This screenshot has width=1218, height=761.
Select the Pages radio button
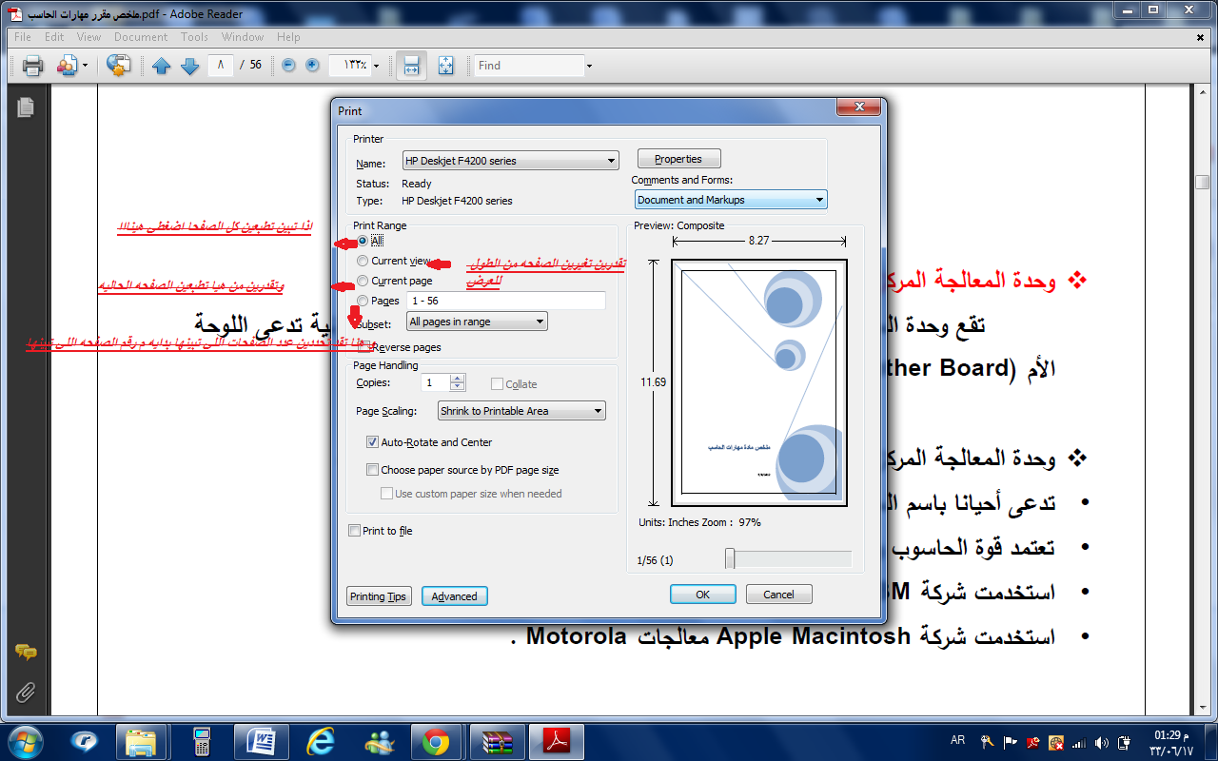pos(363,301)
